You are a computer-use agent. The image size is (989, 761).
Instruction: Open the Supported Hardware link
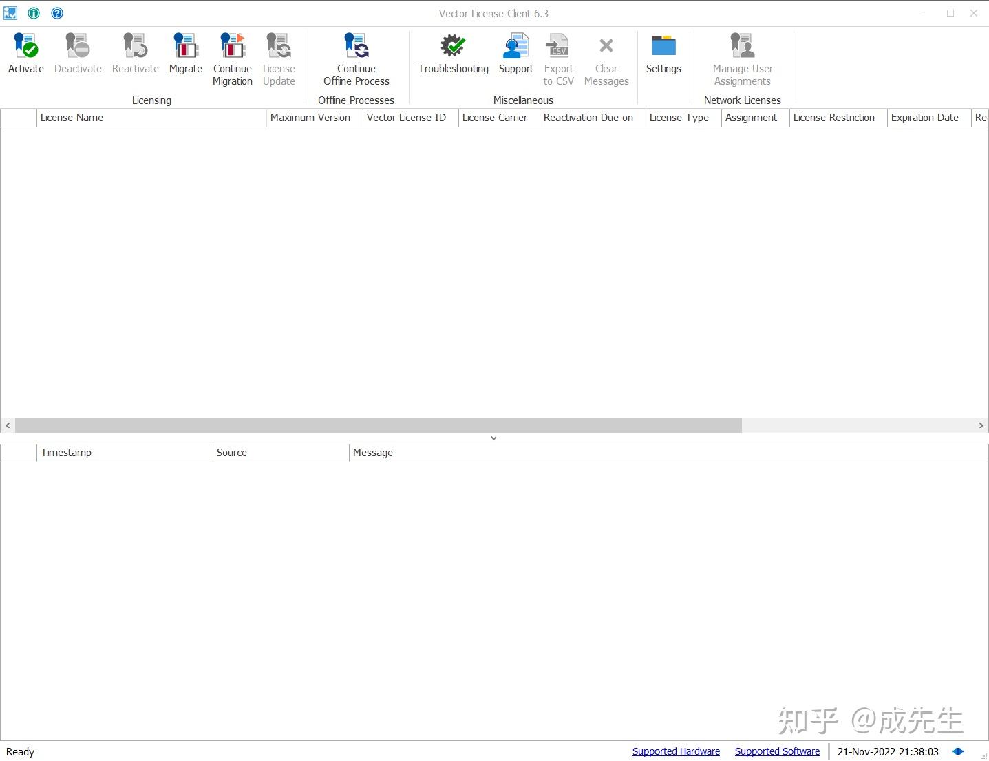(676, 751)
